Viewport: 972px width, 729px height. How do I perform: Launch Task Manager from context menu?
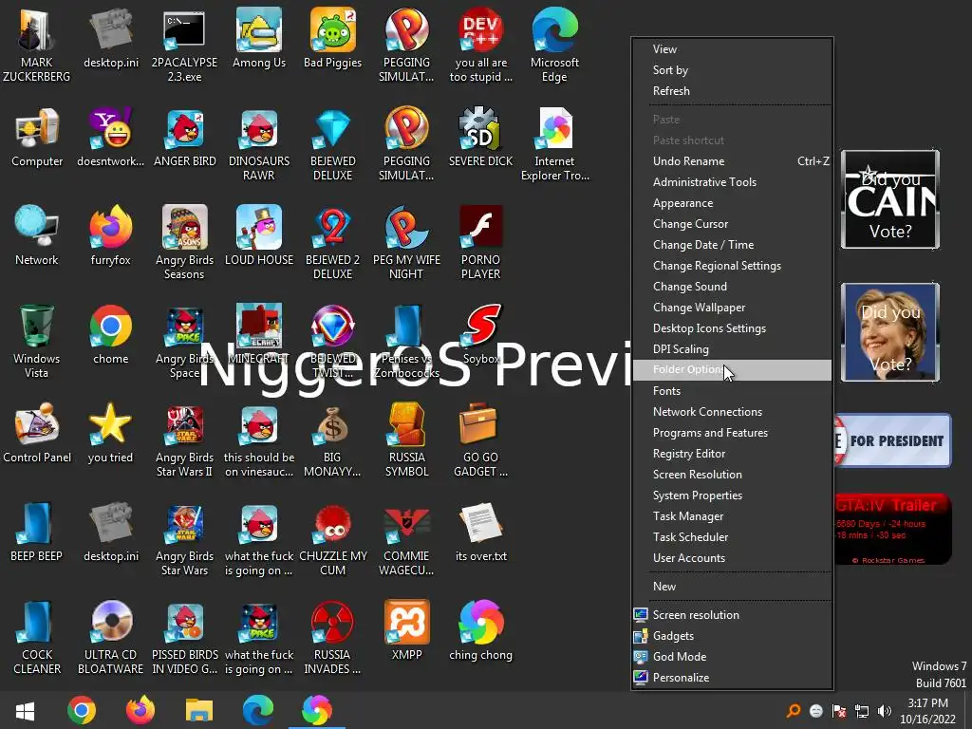(x=732, y=516)
